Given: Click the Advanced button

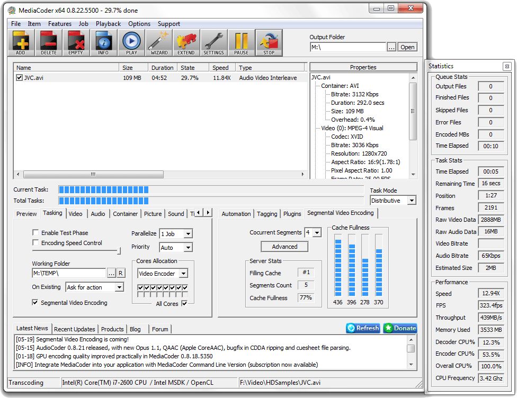Looking at the screenshot, I should coord(284,247).
